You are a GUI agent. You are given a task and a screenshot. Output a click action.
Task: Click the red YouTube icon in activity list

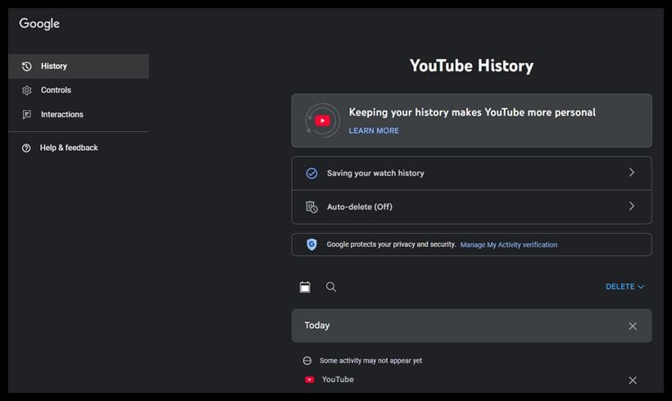309,380
